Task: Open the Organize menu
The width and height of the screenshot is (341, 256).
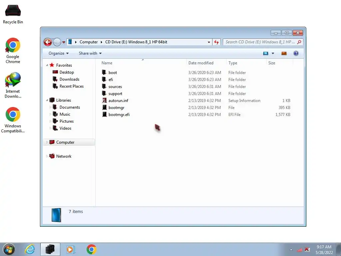Action: coord(59,53)
